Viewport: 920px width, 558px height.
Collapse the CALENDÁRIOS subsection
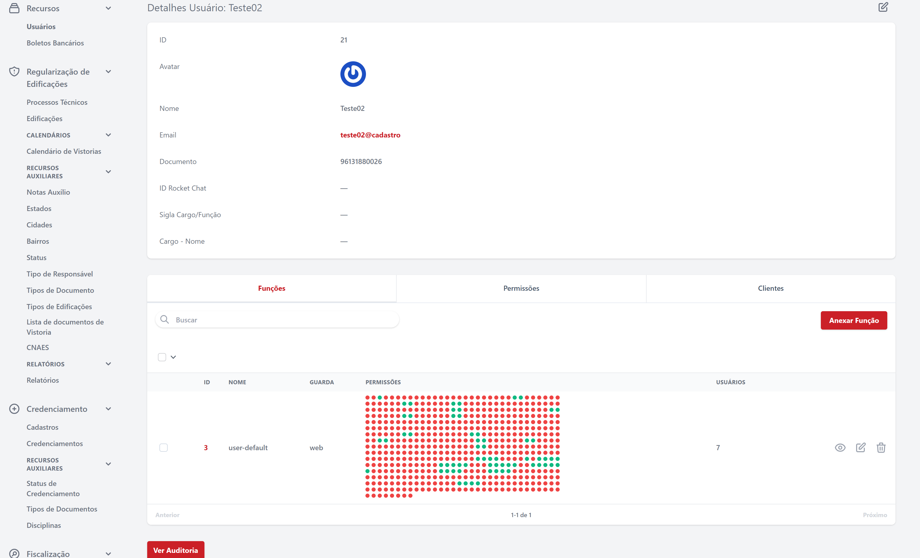108,135
